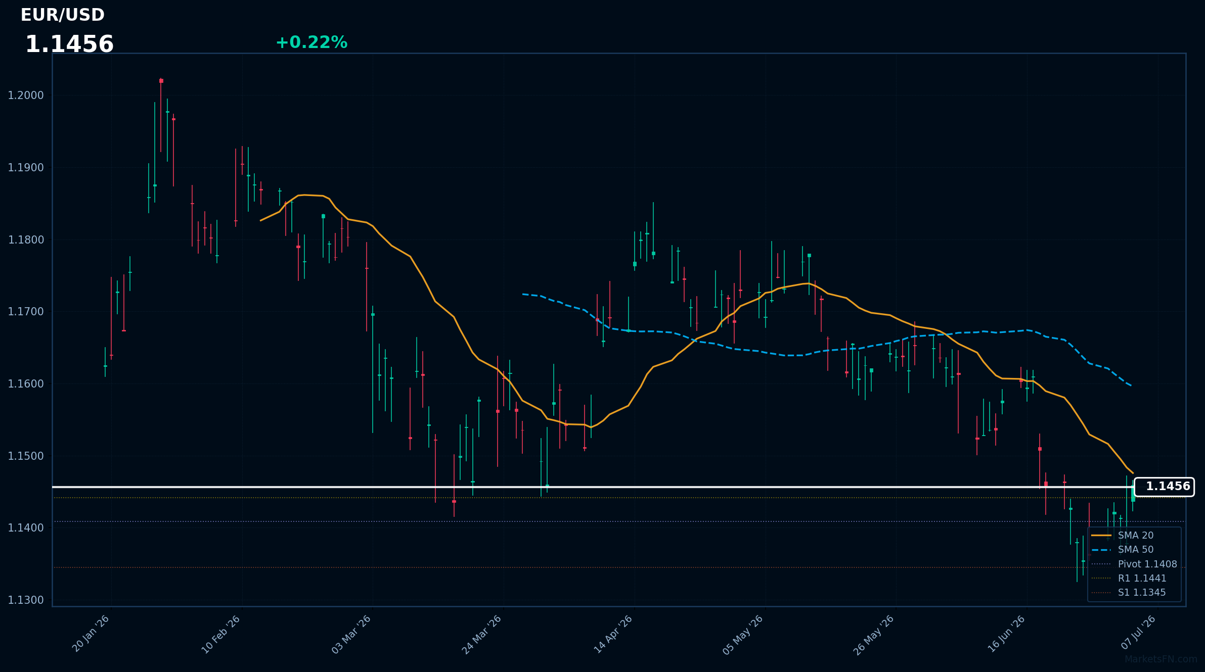Click the 16 Jun '26 date label

(1006, 634)
